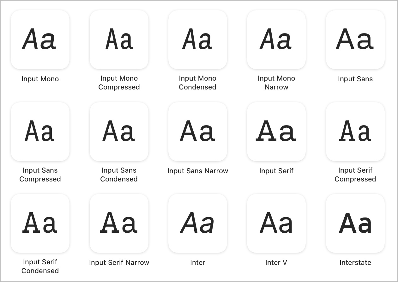This screenshot has height=282, width=398.
Task: Click the Input Mono Condensed Aa preview
Action: (198, 40)
